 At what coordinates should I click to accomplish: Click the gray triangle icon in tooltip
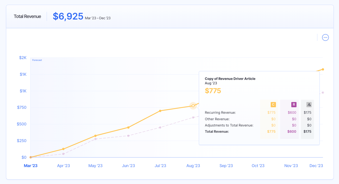point(309,105)
